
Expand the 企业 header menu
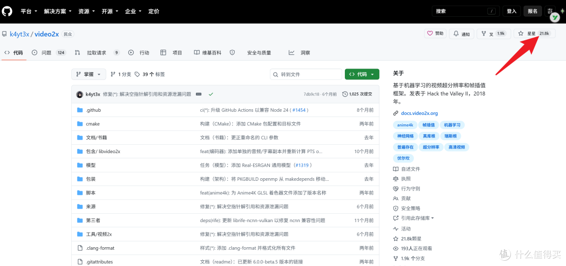133,11
